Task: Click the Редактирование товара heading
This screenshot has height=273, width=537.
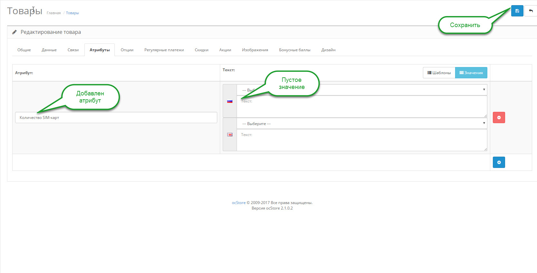Action: click(x=51, y=32)
